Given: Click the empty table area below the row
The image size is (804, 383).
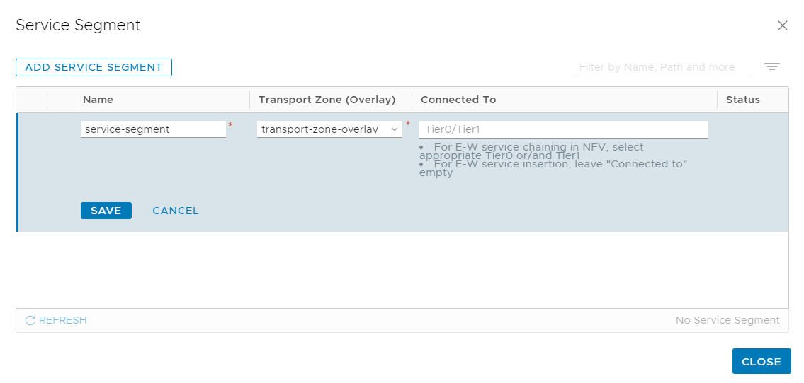Looking at the screenshot, I should 402,270.
